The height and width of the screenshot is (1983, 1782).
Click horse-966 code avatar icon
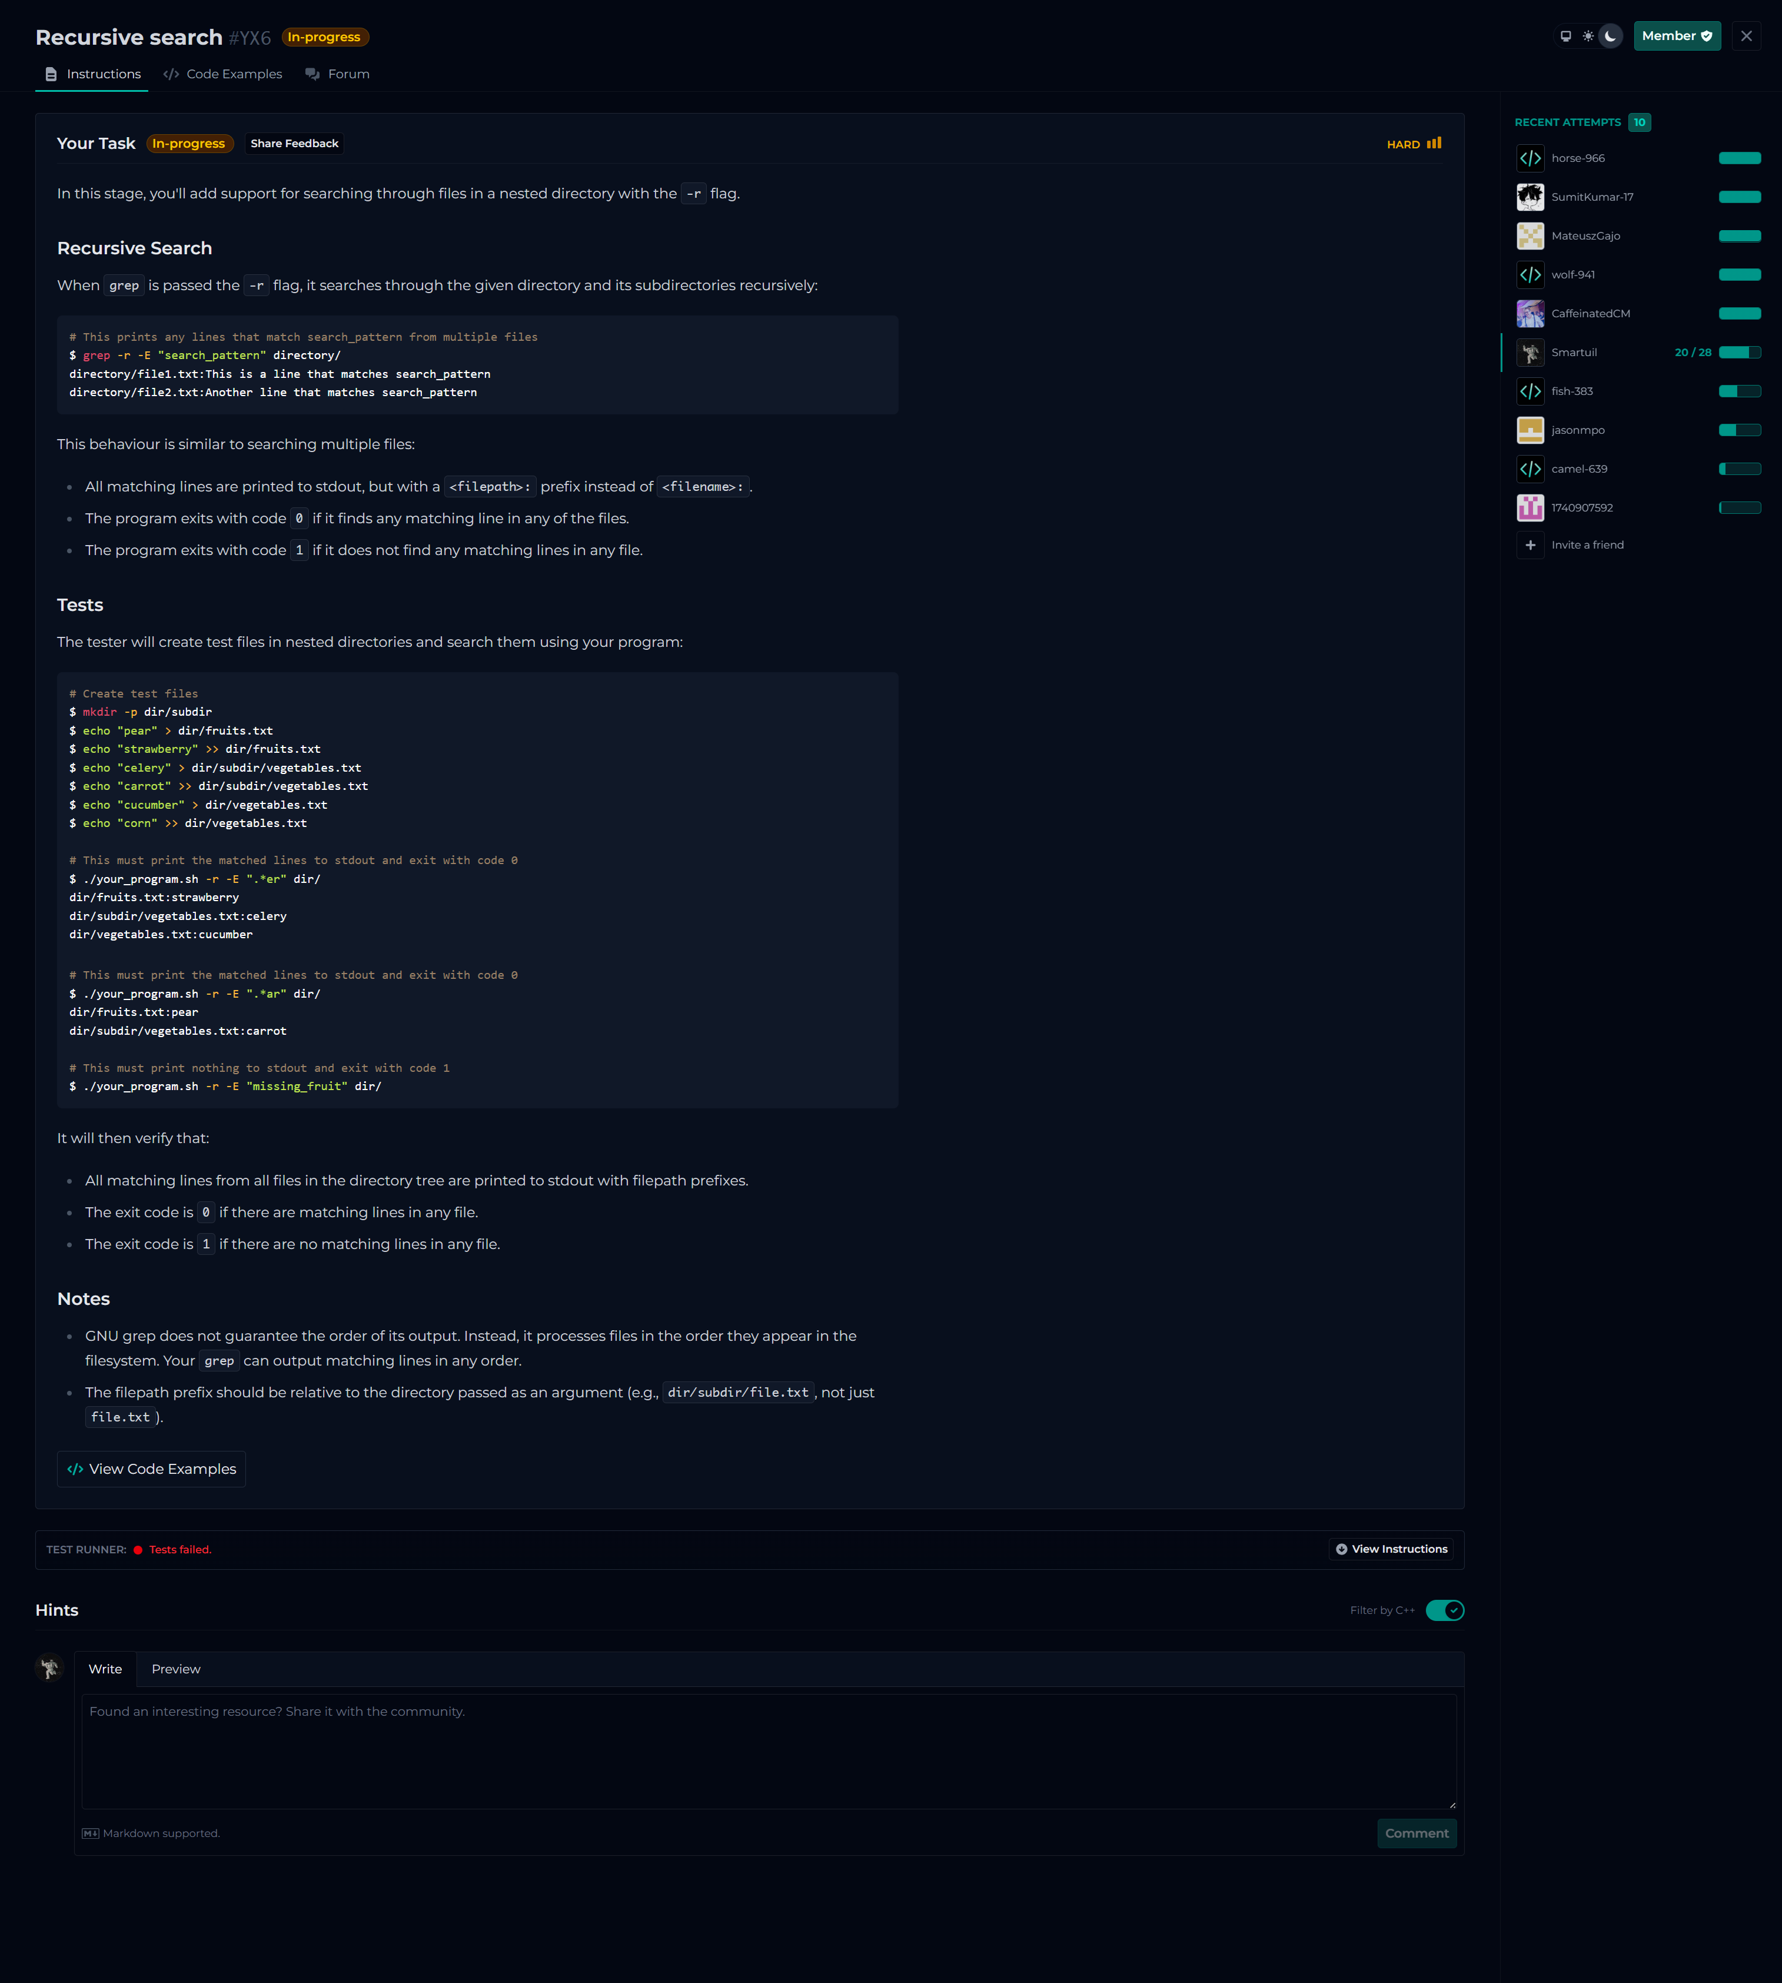click(x=1530, y=159)
